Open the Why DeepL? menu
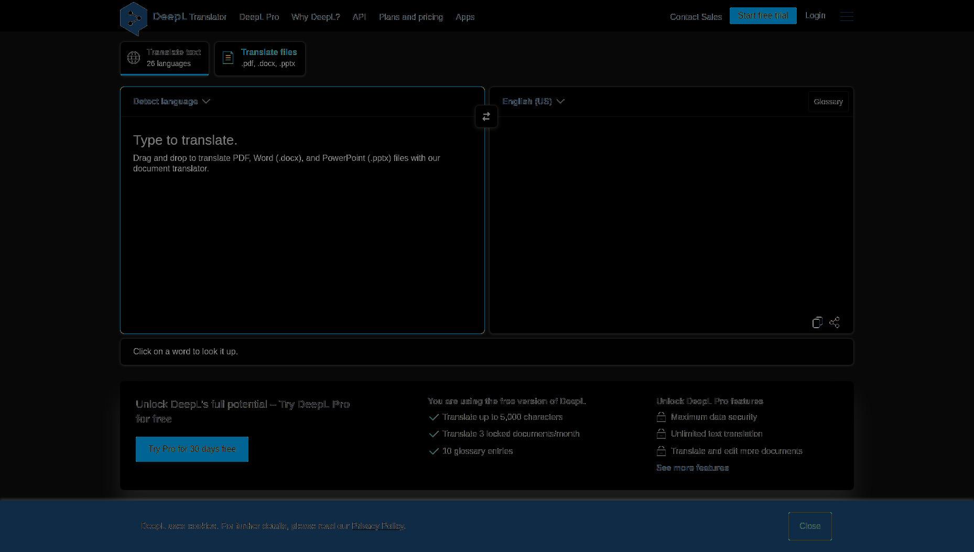 click(x=316, y=17)
